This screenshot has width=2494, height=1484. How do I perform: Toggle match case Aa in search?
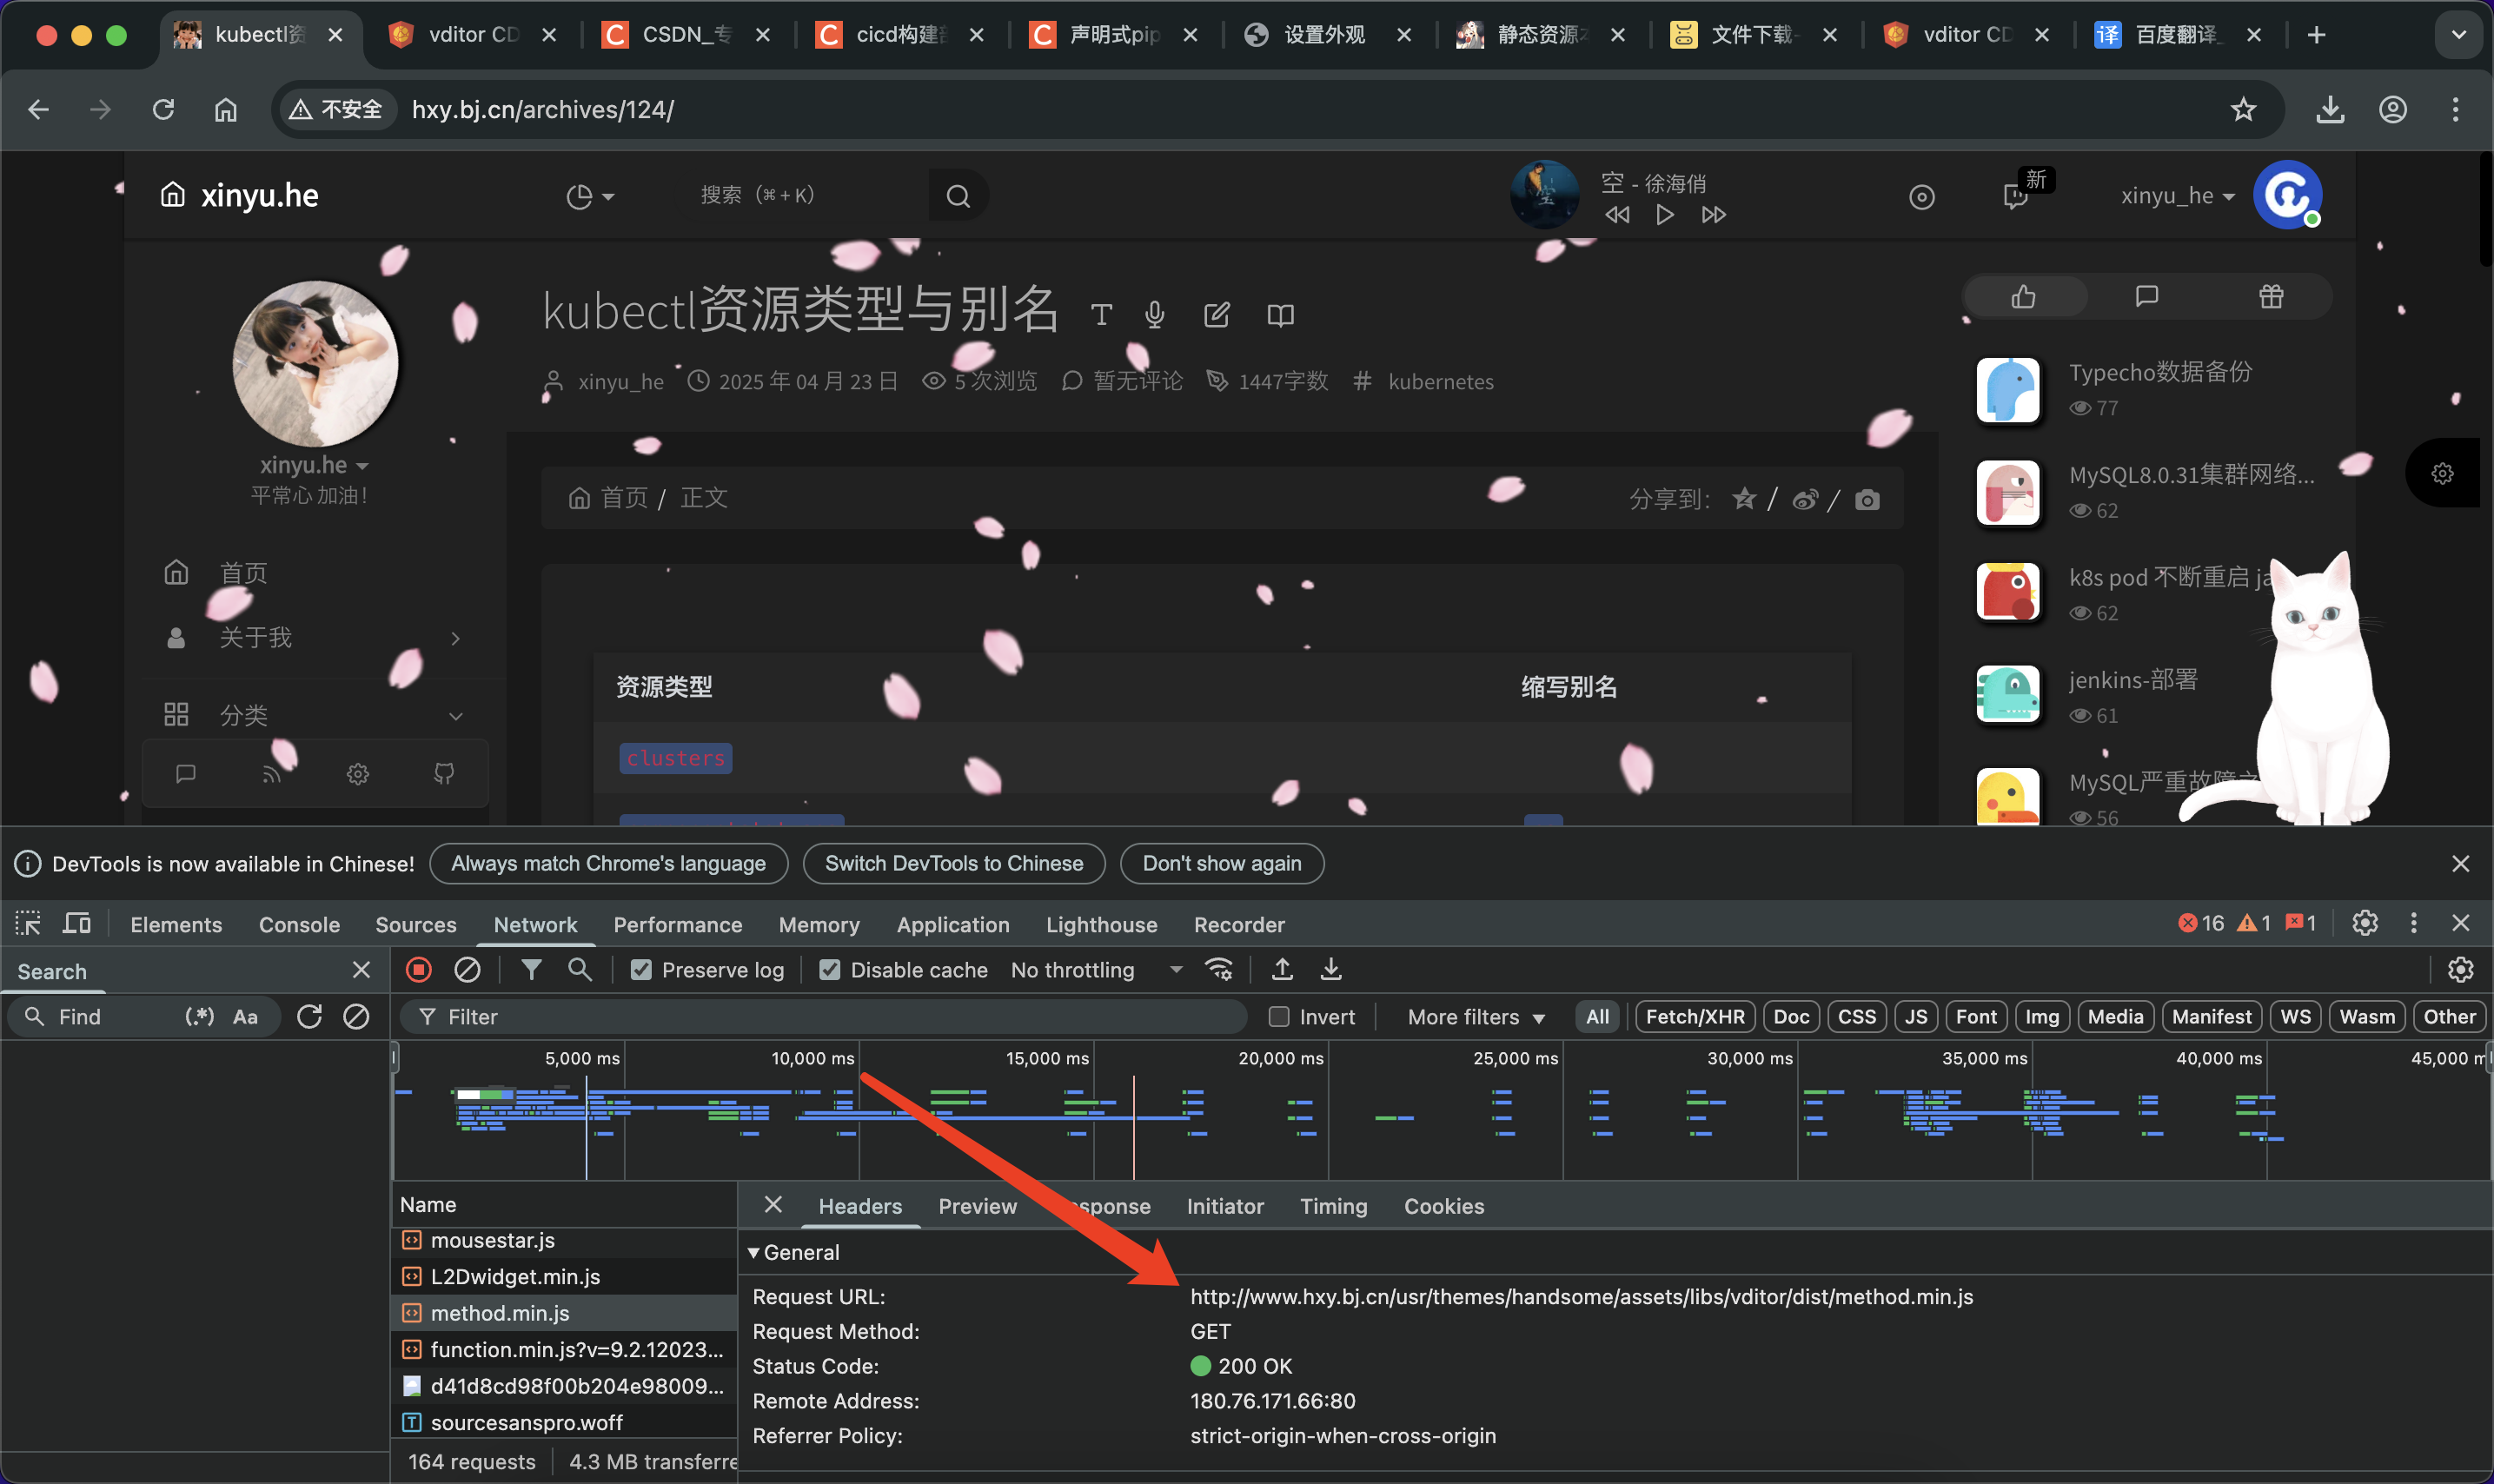(x=245, y=1016)
